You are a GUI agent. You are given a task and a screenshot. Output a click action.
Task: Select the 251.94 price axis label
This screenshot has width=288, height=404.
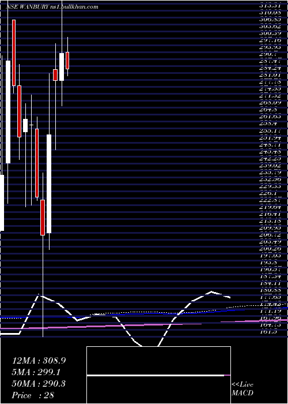point(271,137)
